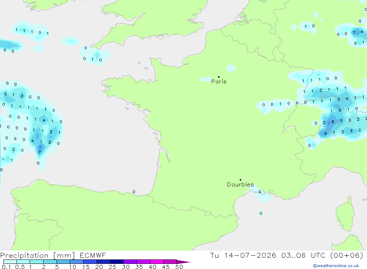
Task: Click the forecast date Tu 14-07-2026 text
Action: (243, 255)
